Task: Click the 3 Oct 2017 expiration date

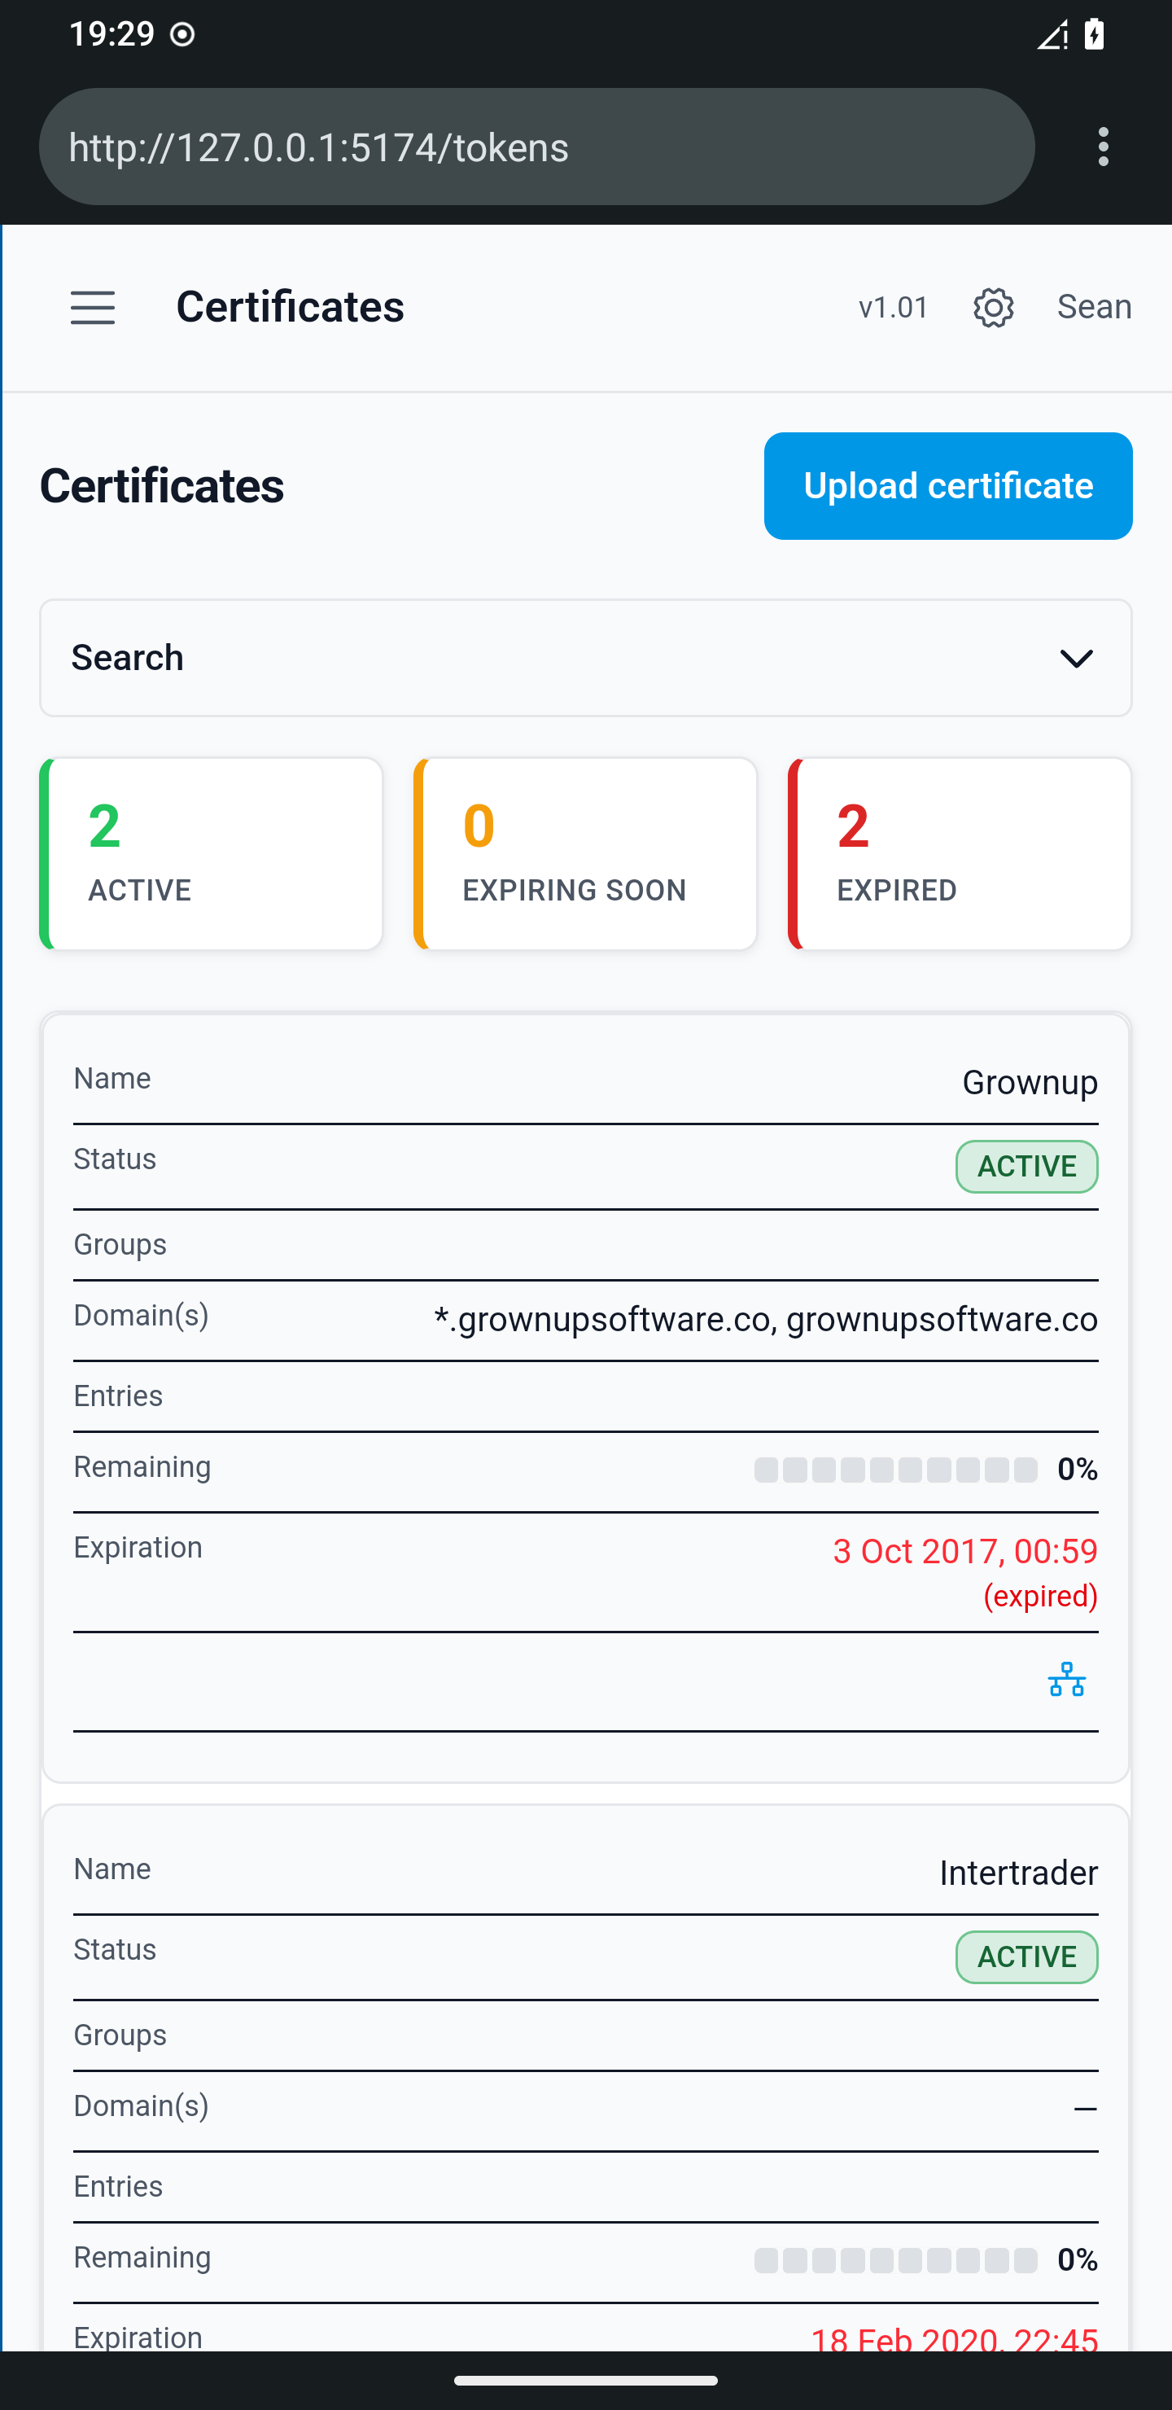Action: pyautogui.click(x=964, y=1551)
